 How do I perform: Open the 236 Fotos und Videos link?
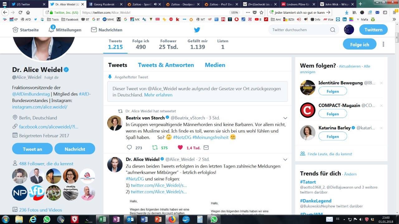(41, 210)
